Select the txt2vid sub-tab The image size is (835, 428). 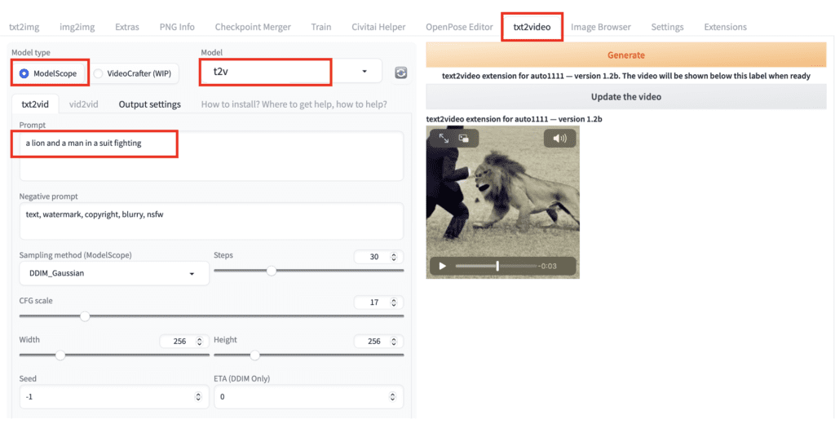pos(35,104)
